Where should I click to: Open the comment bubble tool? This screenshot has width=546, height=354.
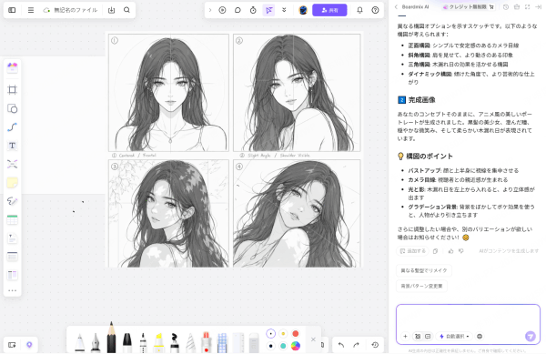pos(238,10)
